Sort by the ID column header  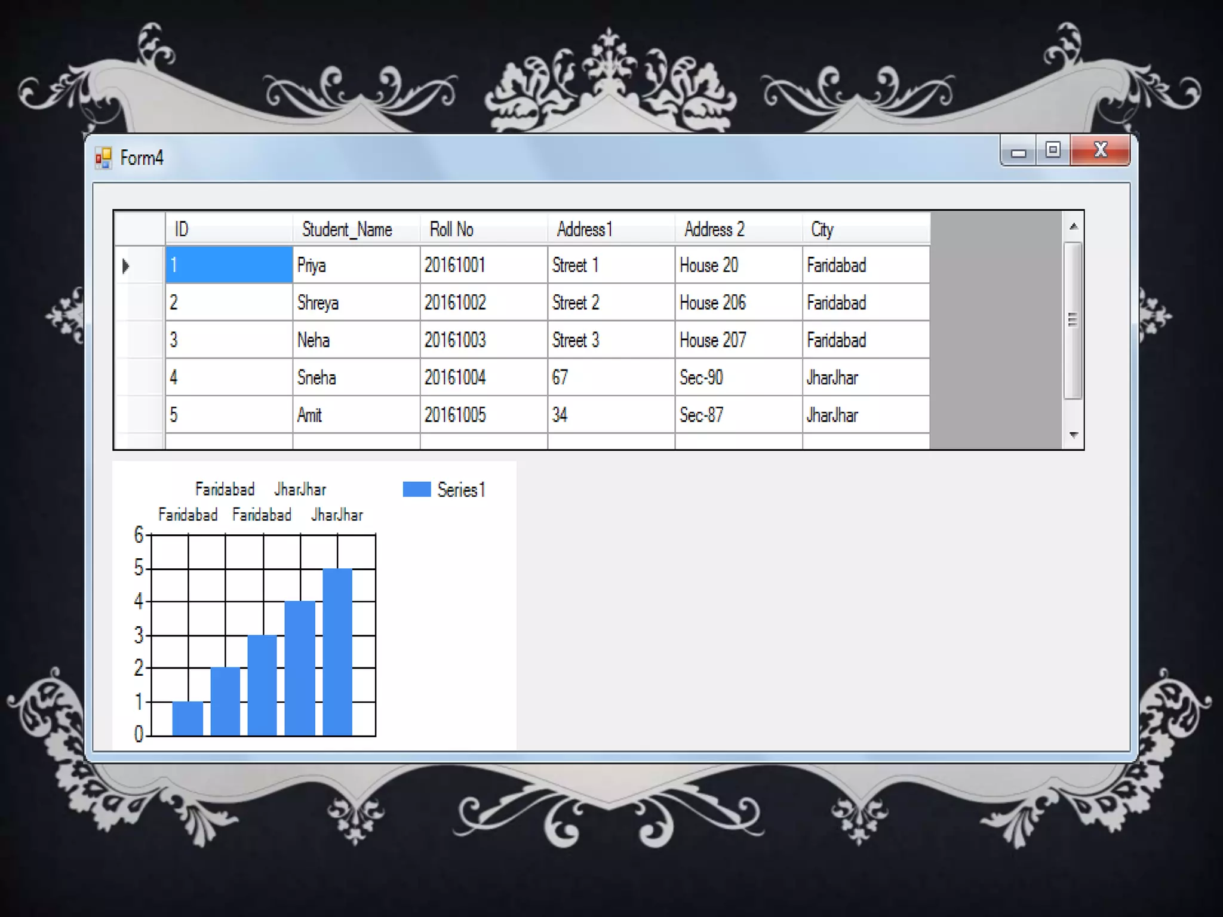pos(229,229)
